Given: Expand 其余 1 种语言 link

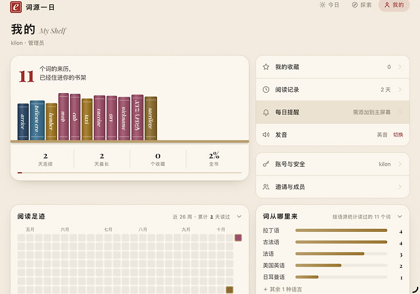Looking at the screenshot, I should 282,289.
